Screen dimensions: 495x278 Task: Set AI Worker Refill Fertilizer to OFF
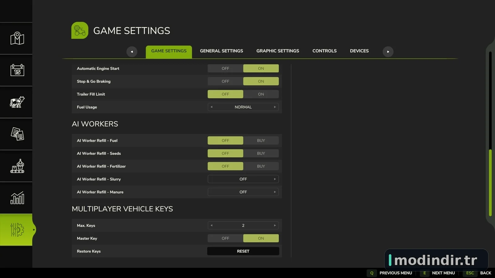[x=225, y=166]
